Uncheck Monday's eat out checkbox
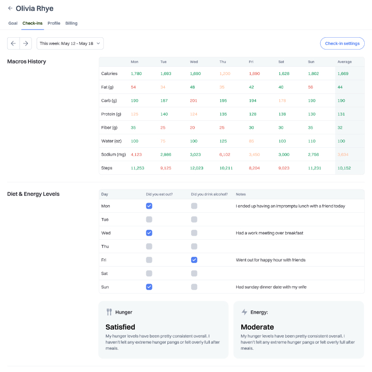The height and width of the screenshot is (372, 372). [x=149, y=206]
